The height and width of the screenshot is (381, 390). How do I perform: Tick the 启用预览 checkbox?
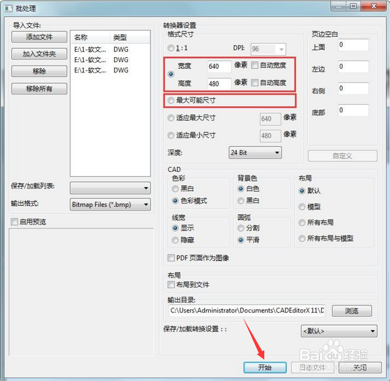point(14,222)
